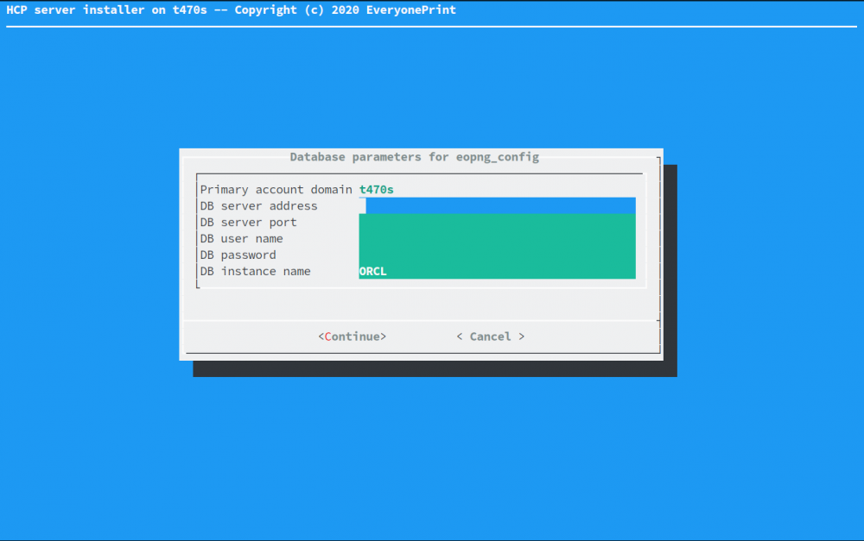This screenshot has width=864, height=541.
Task: Select the DB server port field
Action: pos(497,222)
